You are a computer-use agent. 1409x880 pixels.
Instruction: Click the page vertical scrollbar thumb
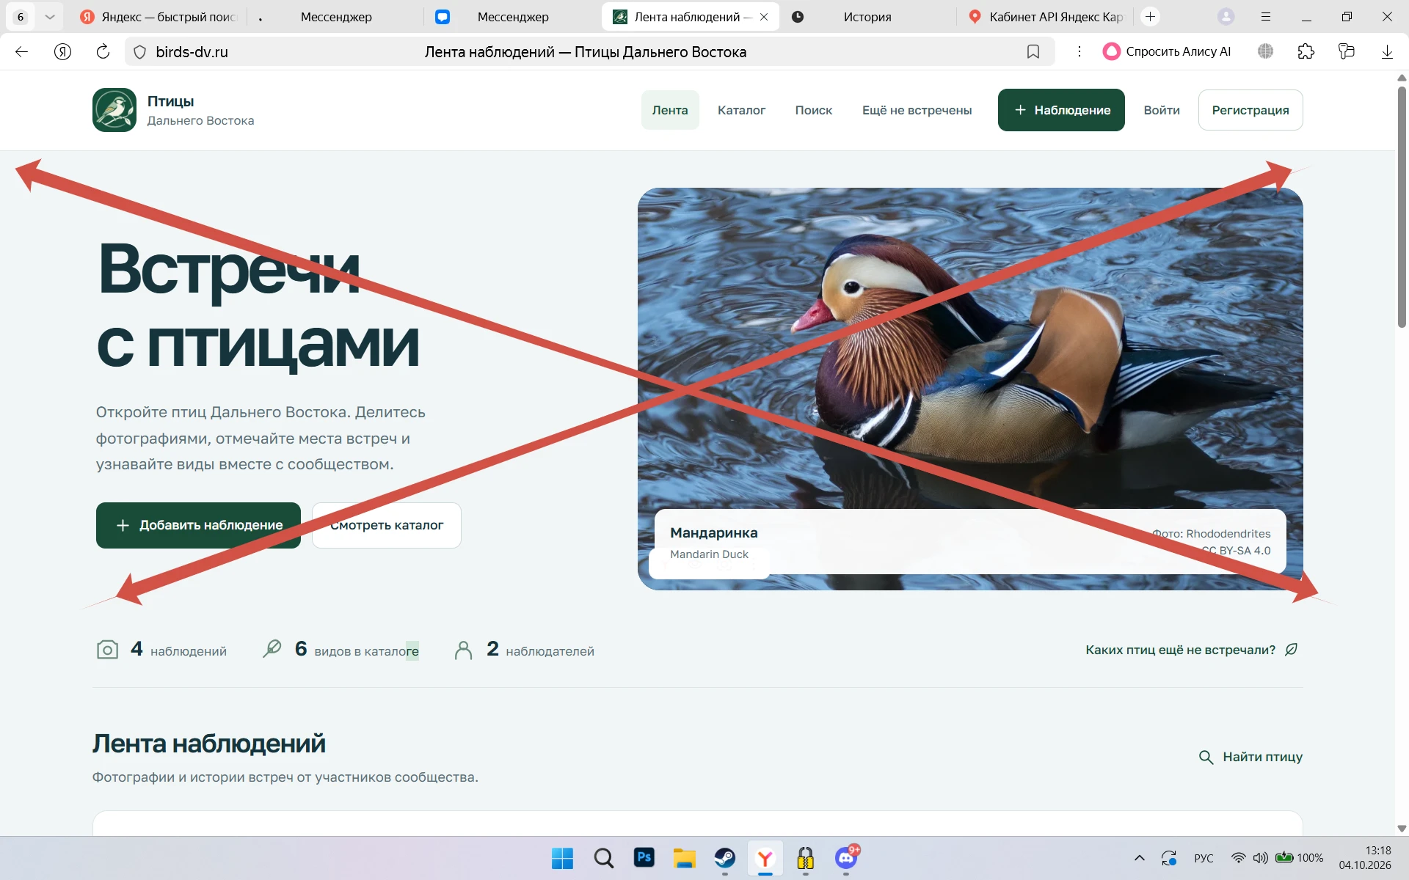click(1402, 207)
